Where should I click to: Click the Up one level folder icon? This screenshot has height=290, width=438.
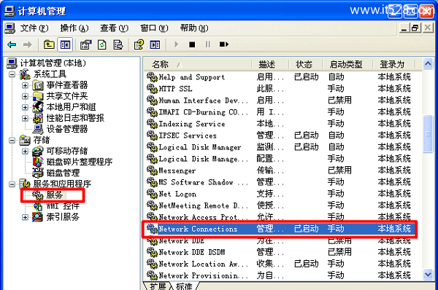click(x=49, y=44)
